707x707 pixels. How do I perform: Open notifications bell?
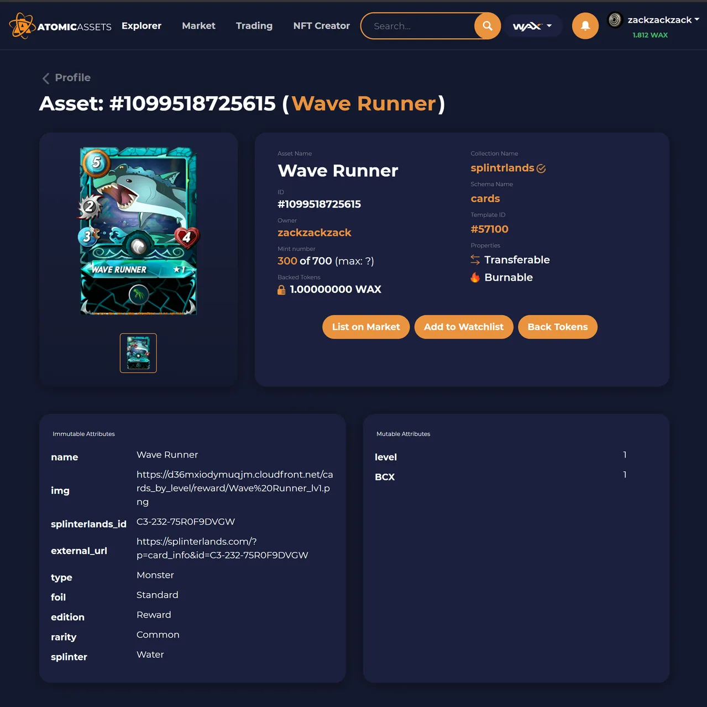[585, 26]
